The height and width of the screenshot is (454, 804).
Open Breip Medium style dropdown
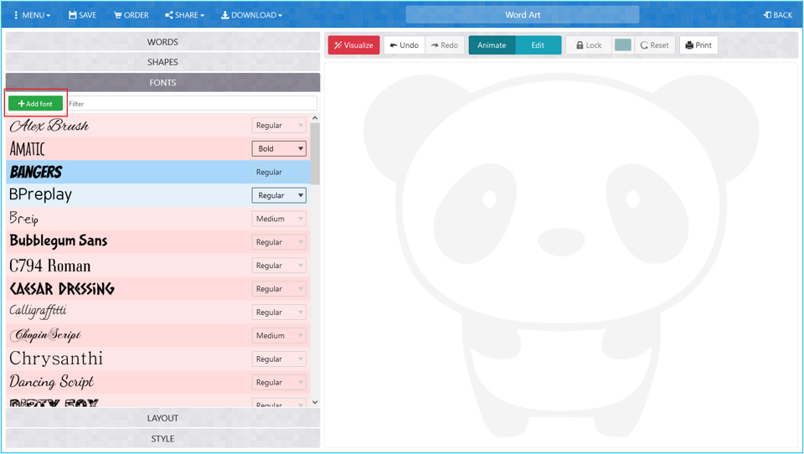[279, 219]
